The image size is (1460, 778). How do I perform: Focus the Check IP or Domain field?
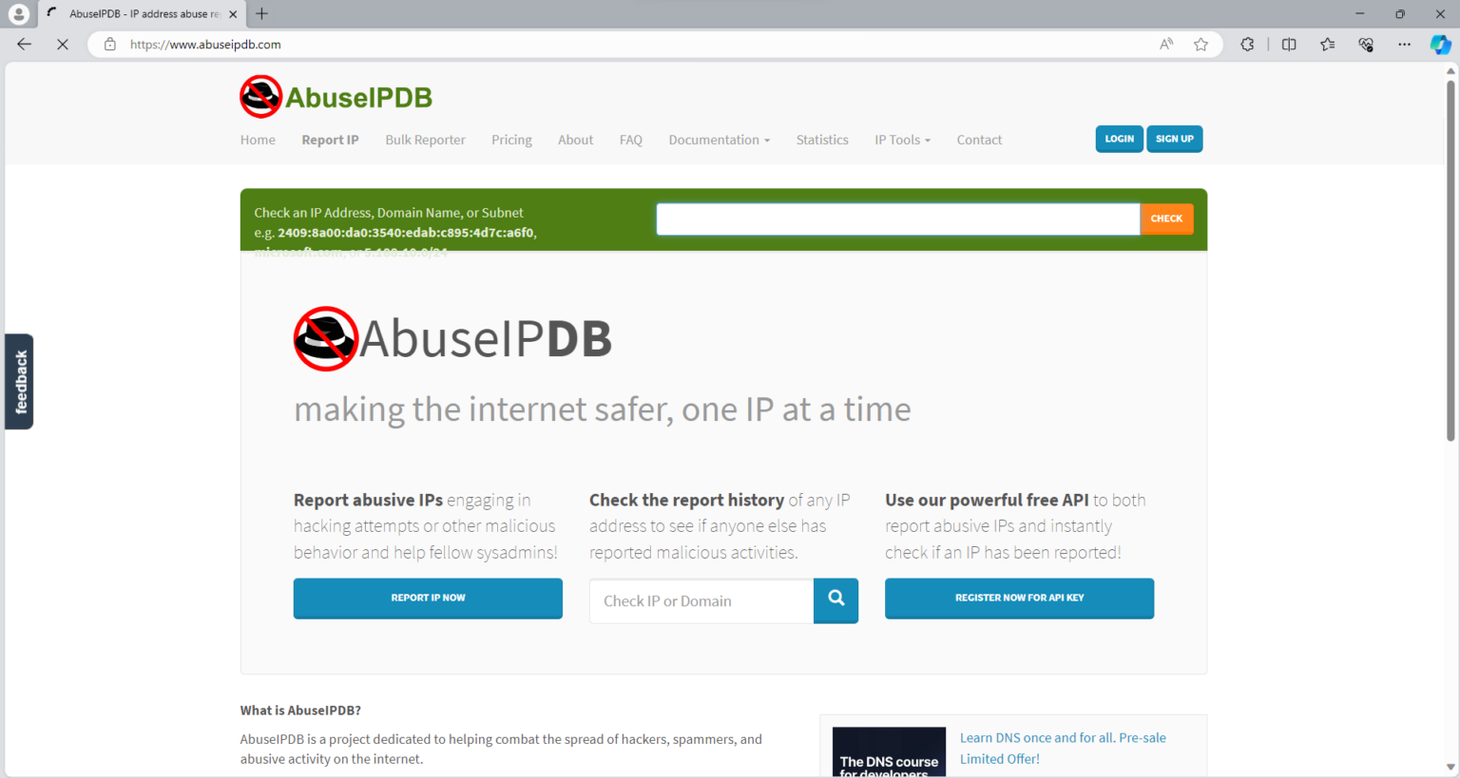[x=701, y=601]
